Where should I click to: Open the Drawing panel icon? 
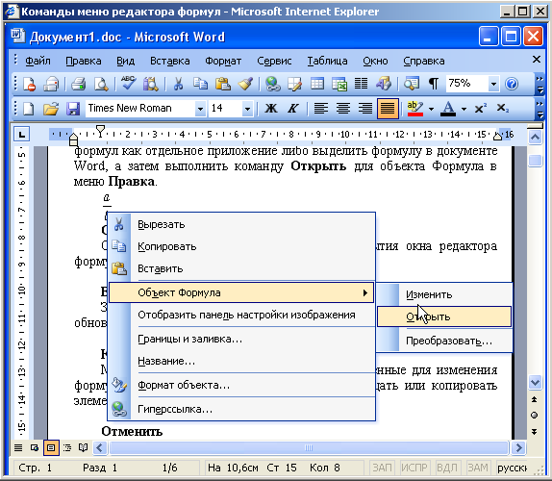click(x=384, y=84)
